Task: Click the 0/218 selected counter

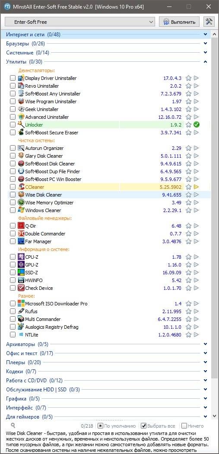Action: point(87,426)
